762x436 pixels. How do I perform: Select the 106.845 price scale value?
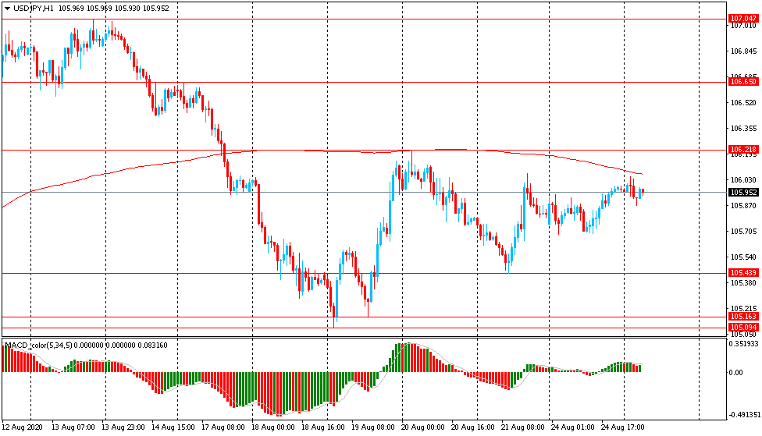[743, 51]
